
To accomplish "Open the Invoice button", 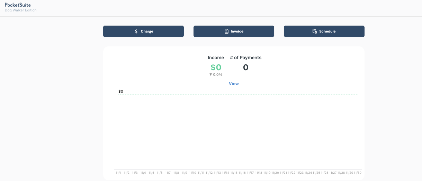I will tap(234, 31).
